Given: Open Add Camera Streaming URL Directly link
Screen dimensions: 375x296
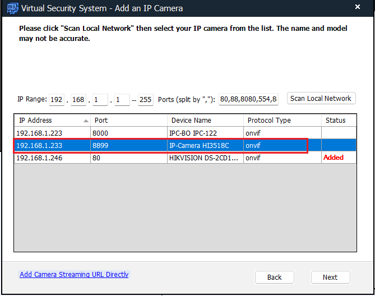Looking at the screenshot, I should click(74, 275).
